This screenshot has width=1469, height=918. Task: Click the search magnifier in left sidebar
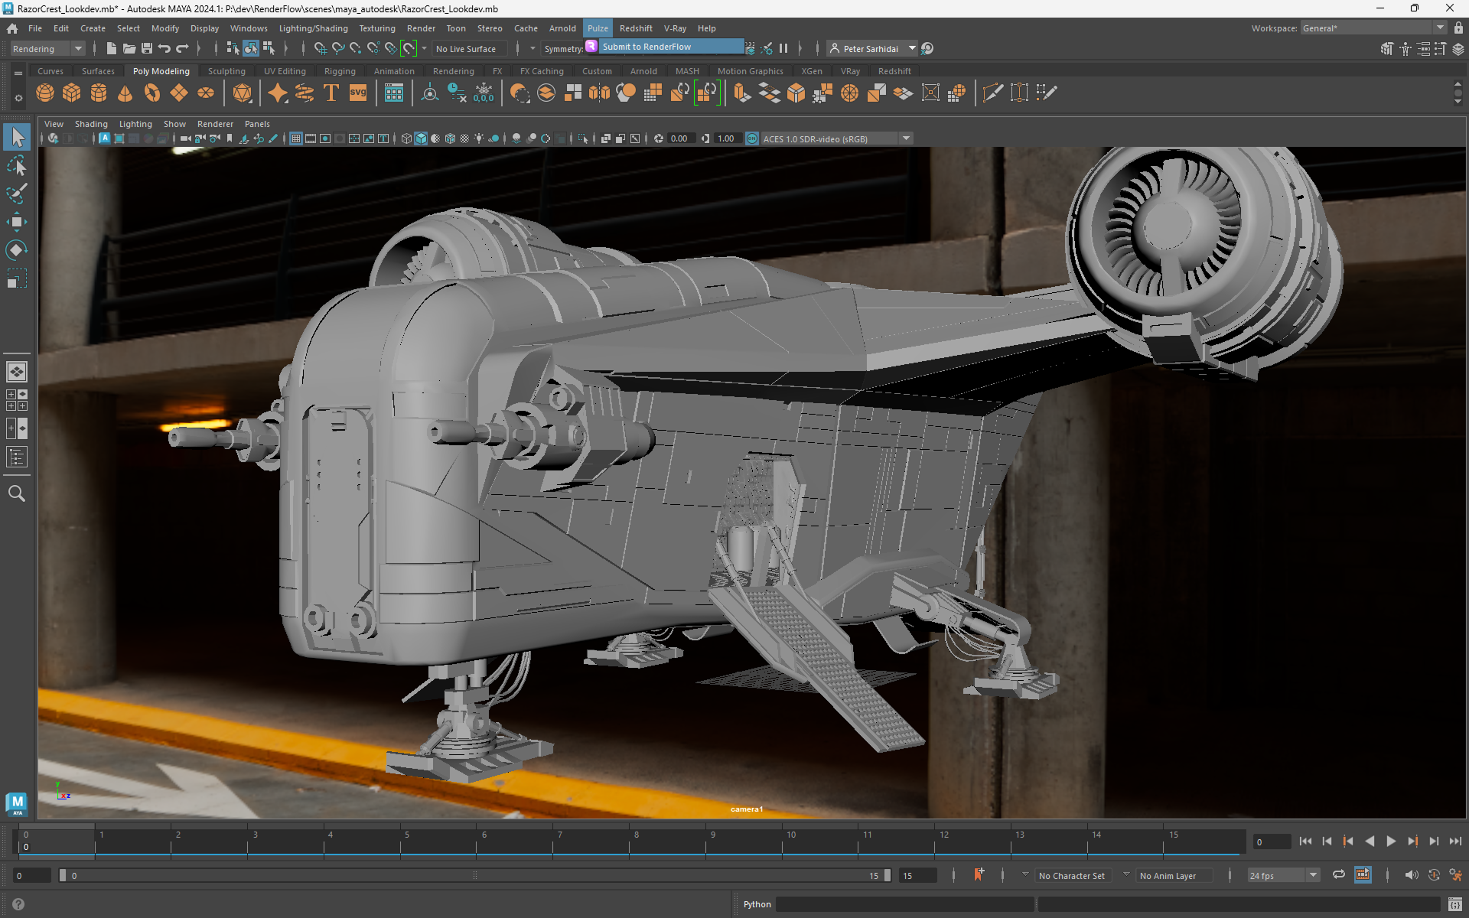pyautogui.click(x=16, y=493)
